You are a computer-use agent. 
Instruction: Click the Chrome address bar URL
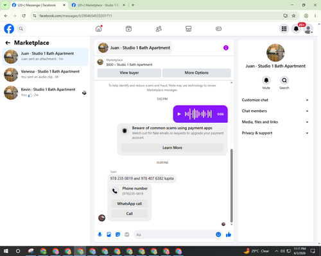coord(76,16)
